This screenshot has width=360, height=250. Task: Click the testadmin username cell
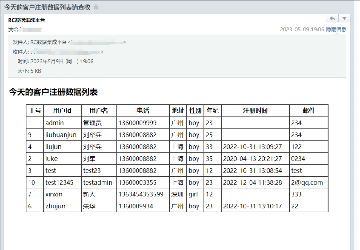click(x=98, y=183)
